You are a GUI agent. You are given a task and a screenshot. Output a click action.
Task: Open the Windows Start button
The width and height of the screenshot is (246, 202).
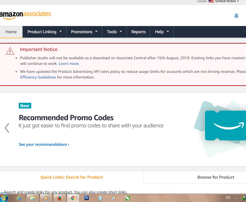pos(4,198)
